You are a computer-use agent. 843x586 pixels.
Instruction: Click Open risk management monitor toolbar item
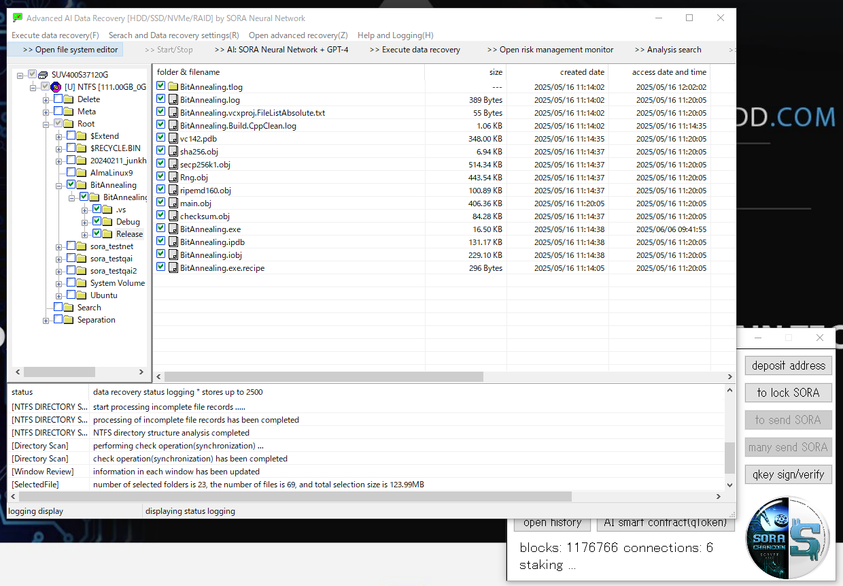tap(551, 50)
